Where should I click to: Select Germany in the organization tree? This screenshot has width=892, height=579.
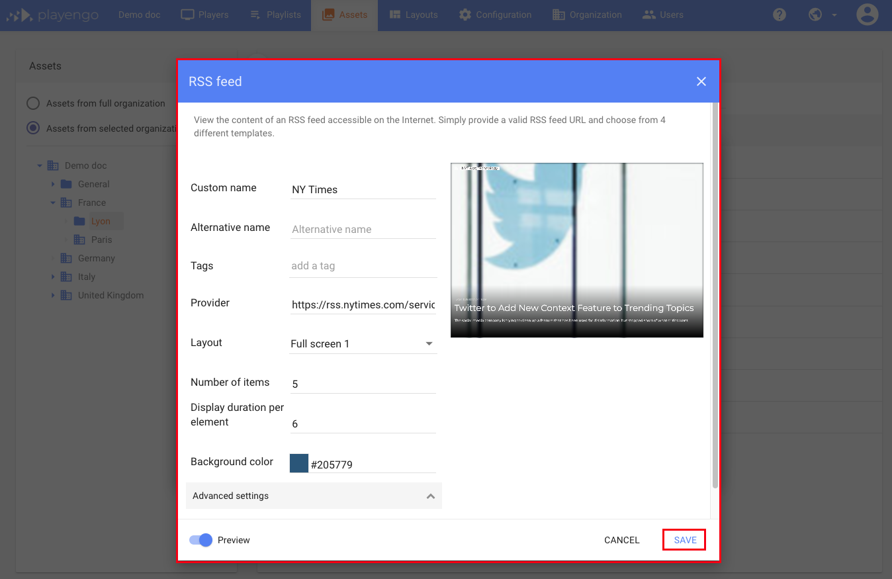point(97,258)
